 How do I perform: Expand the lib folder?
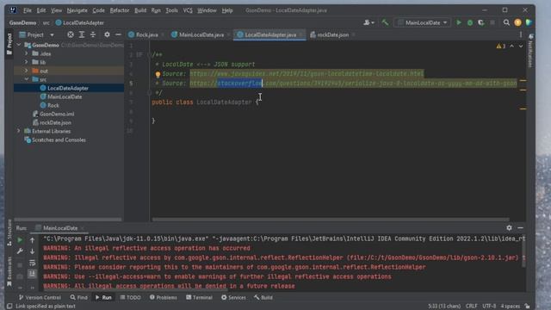pyautogui.click(x=27, y=62)
